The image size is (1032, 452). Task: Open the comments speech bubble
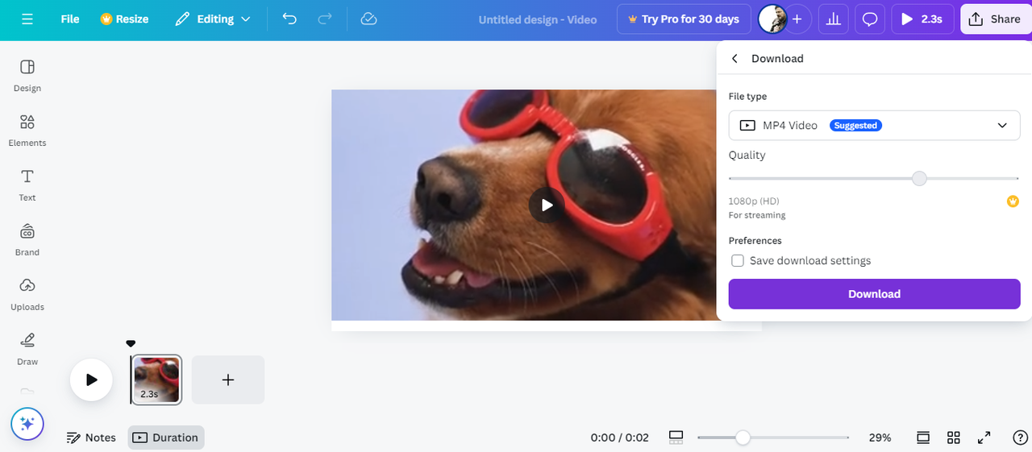pos(870,19)
